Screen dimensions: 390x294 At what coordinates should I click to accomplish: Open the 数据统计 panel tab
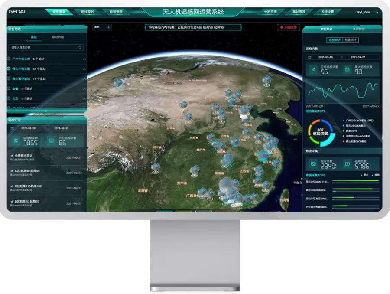pyautogui.click(x=326, y=29)
